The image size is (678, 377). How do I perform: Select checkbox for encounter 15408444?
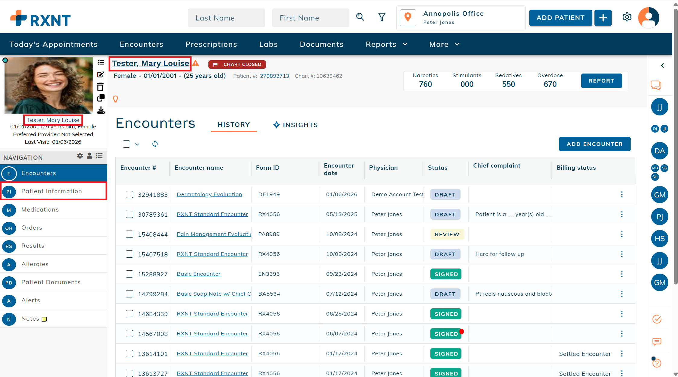(129, 234)
